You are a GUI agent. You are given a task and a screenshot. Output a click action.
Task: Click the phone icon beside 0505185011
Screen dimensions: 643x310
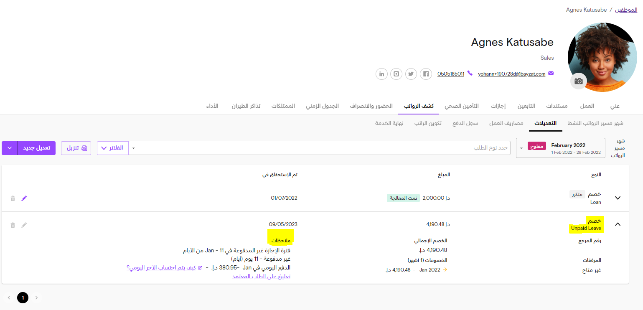[470, 74]
